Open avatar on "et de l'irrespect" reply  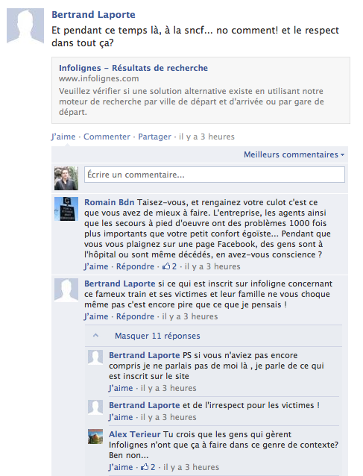[x=95, y=407]
